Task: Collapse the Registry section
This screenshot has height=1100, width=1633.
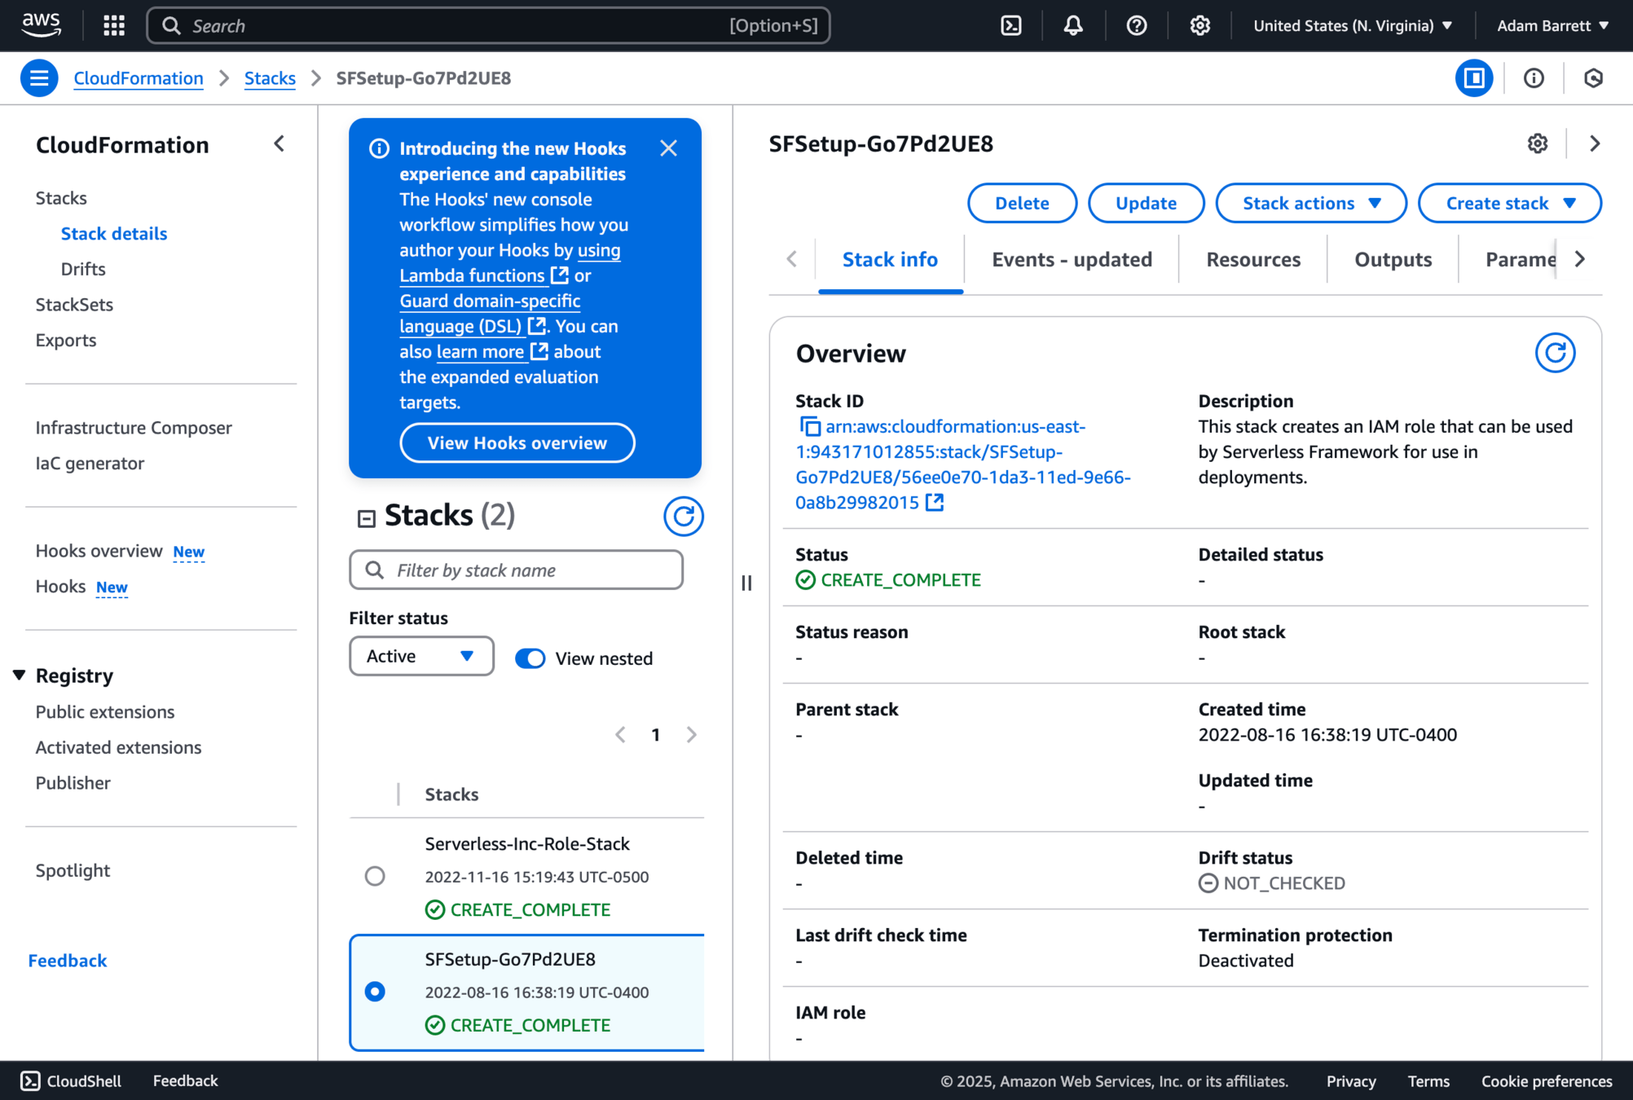Action: tap(20, 675)
